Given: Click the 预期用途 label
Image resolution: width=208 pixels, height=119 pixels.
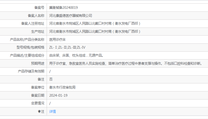Looking at the screenshot, I should (38, 63).
